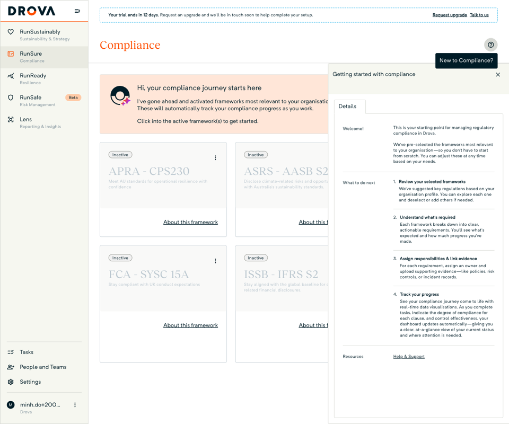Viewport: 509px width, 424px height.
Task: Click the RunReady resilience icon
Action: coord(11,76)
